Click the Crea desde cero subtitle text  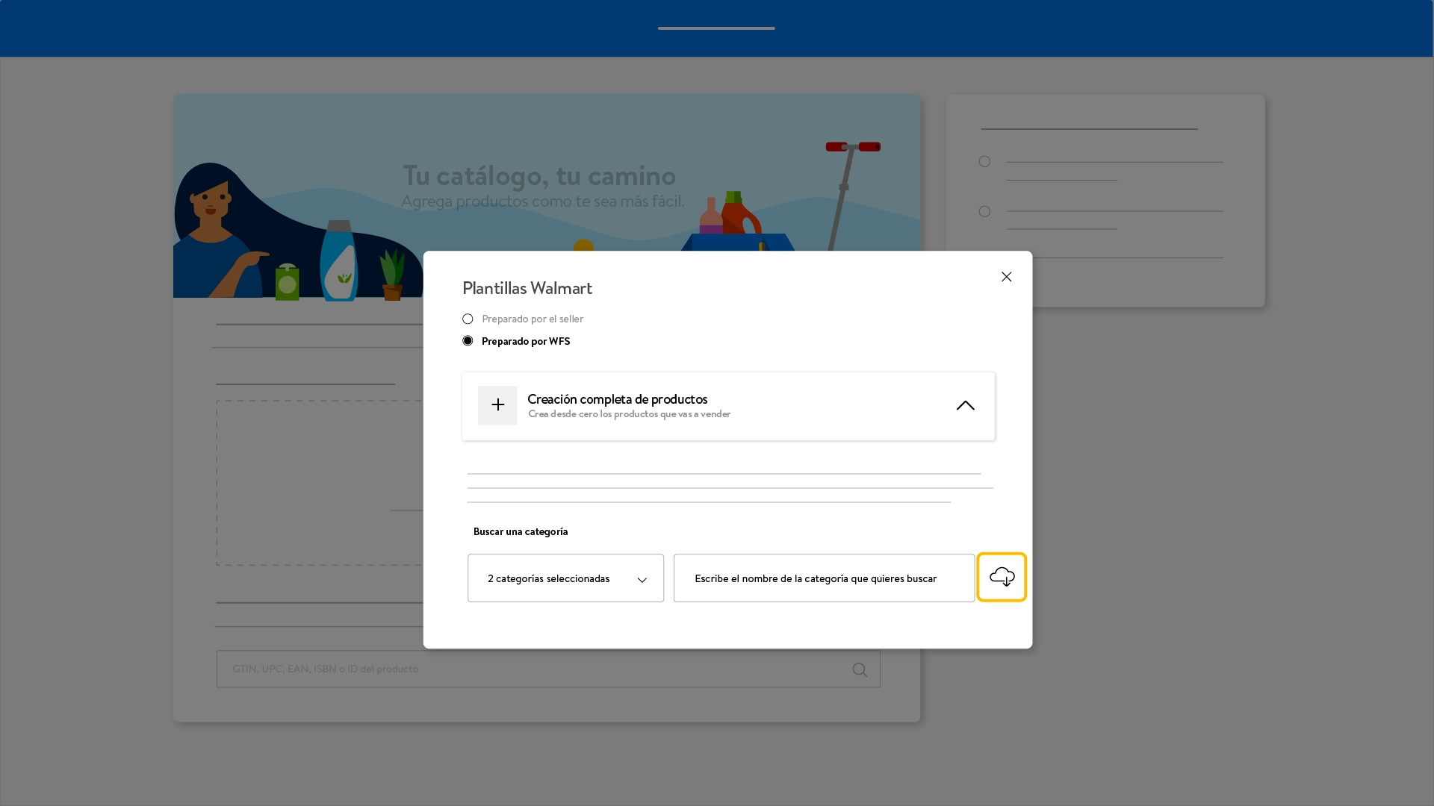point(629,414)
